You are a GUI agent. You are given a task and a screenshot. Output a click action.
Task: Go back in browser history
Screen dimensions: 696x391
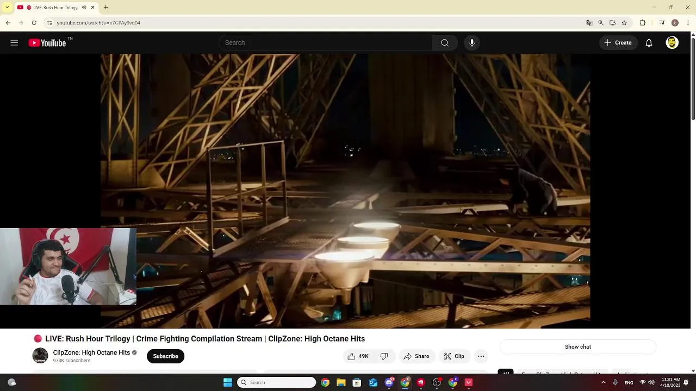(8, 23)
